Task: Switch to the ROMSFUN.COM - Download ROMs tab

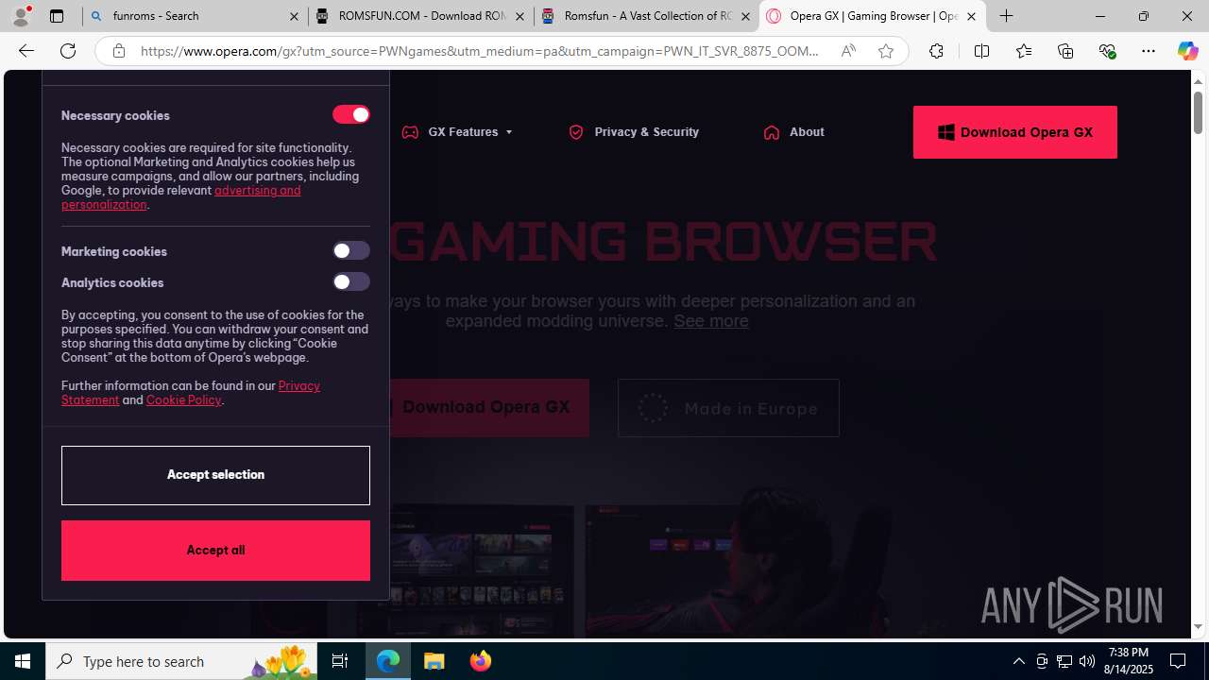Action: pyautogui.click(x=421, y=16)
